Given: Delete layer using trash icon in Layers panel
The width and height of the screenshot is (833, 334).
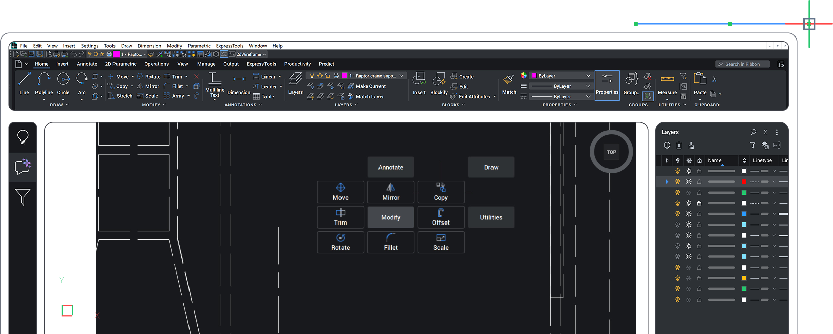Looking at the screenshot, I should click(x=679, y=145).
